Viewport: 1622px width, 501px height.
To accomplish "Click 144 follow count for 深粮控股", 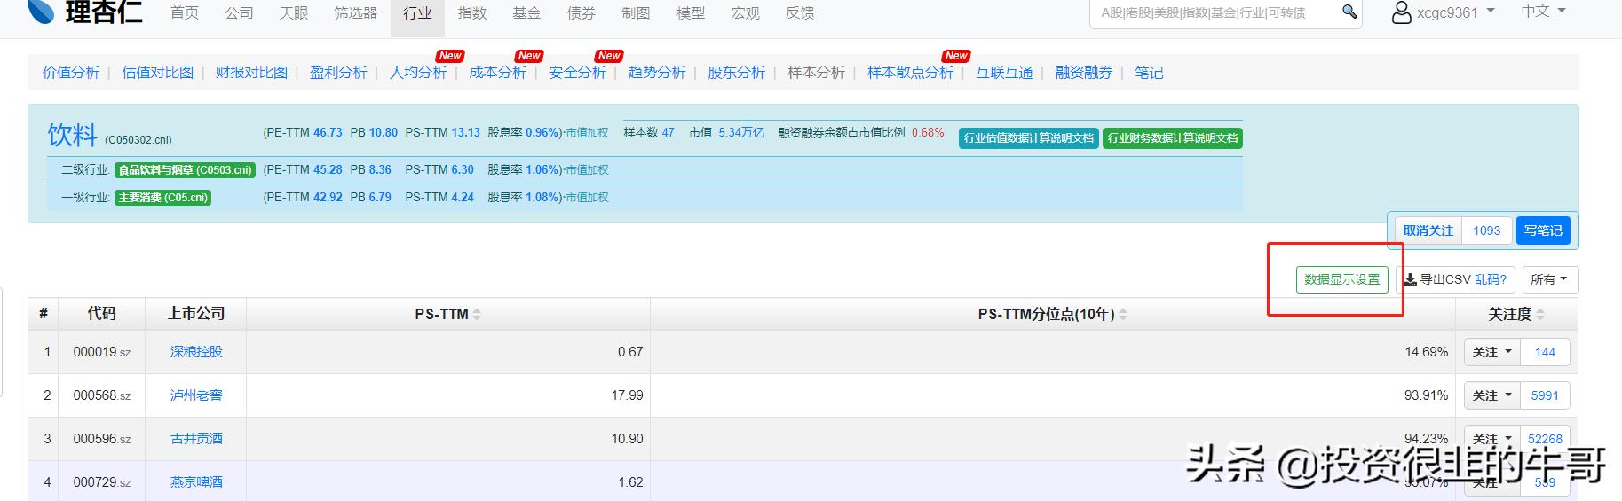I will tap(1545, 352).
